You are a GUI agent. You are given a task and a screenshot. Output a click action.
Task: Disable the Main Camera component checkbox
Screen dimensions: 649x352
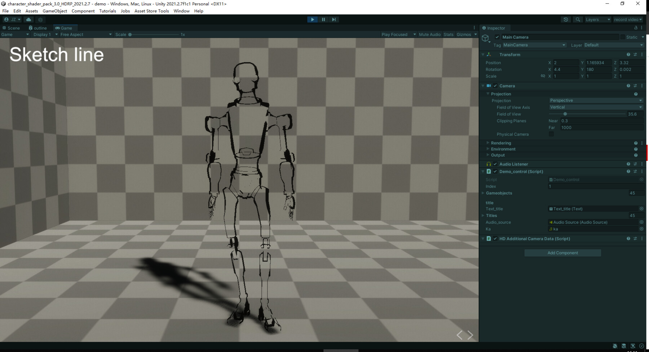(497, 37)
